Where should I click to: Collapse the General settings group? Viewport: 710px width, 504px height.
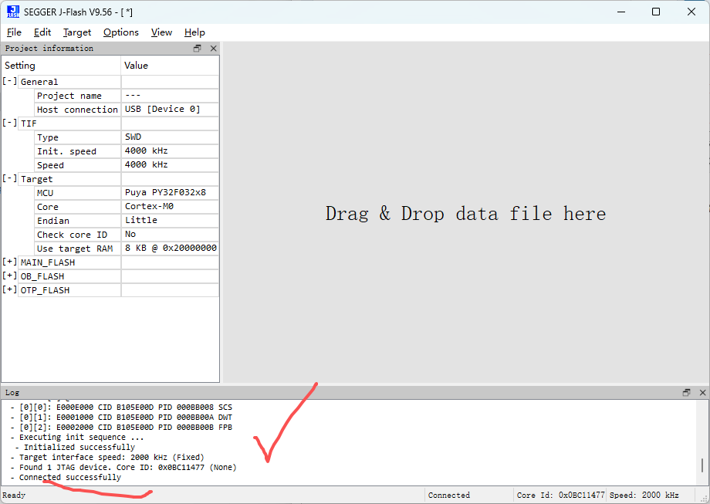pos(9,82)
